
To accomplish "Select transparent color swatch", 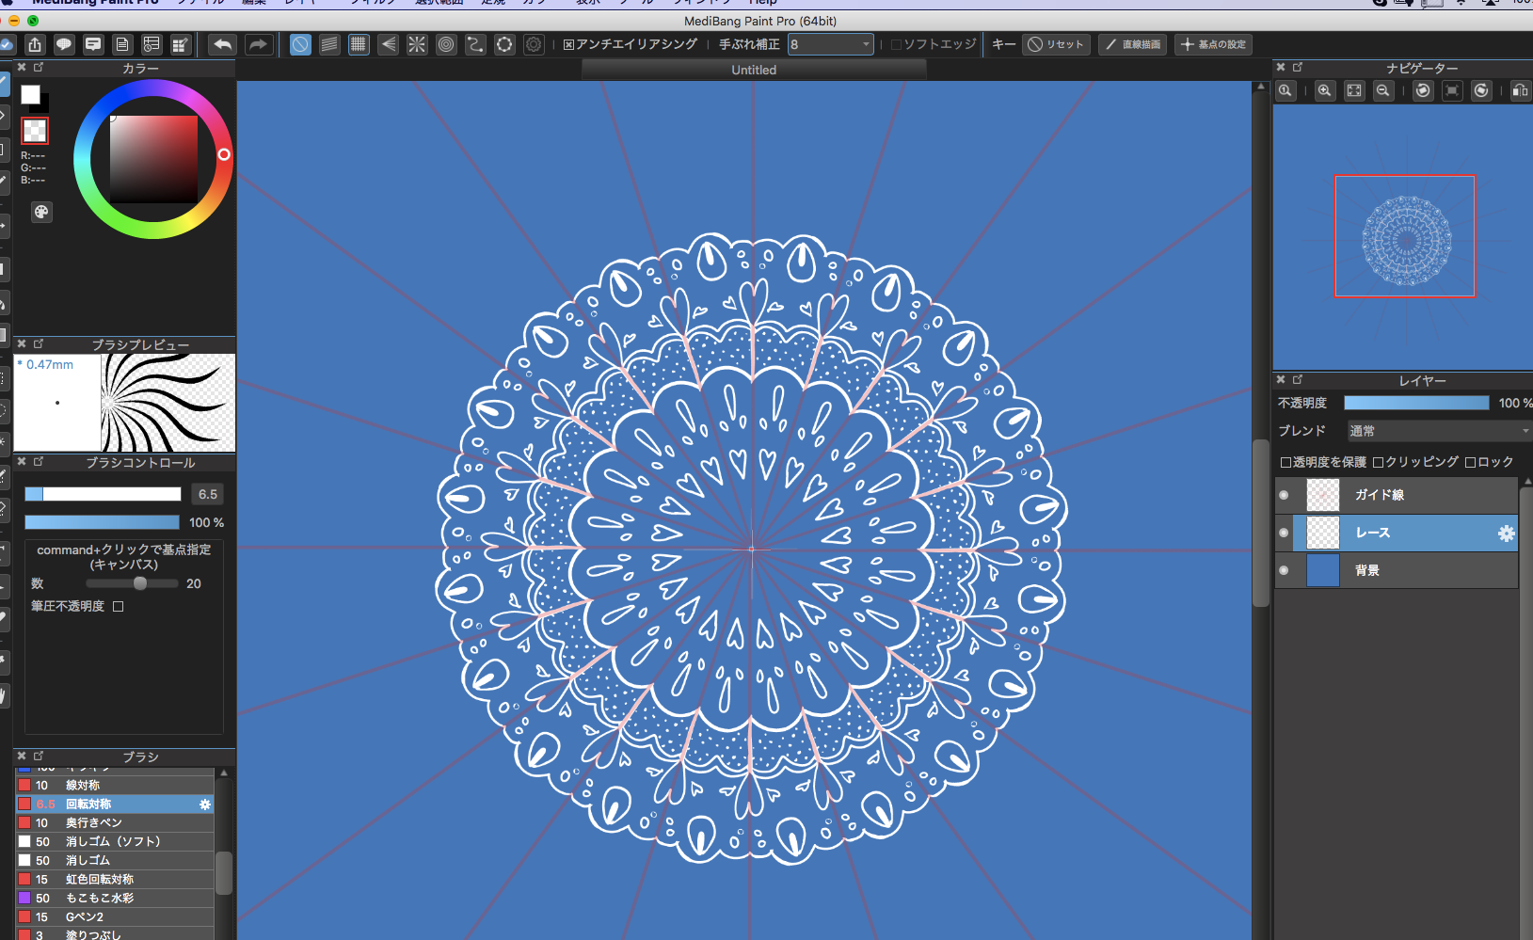I will 35,131.
